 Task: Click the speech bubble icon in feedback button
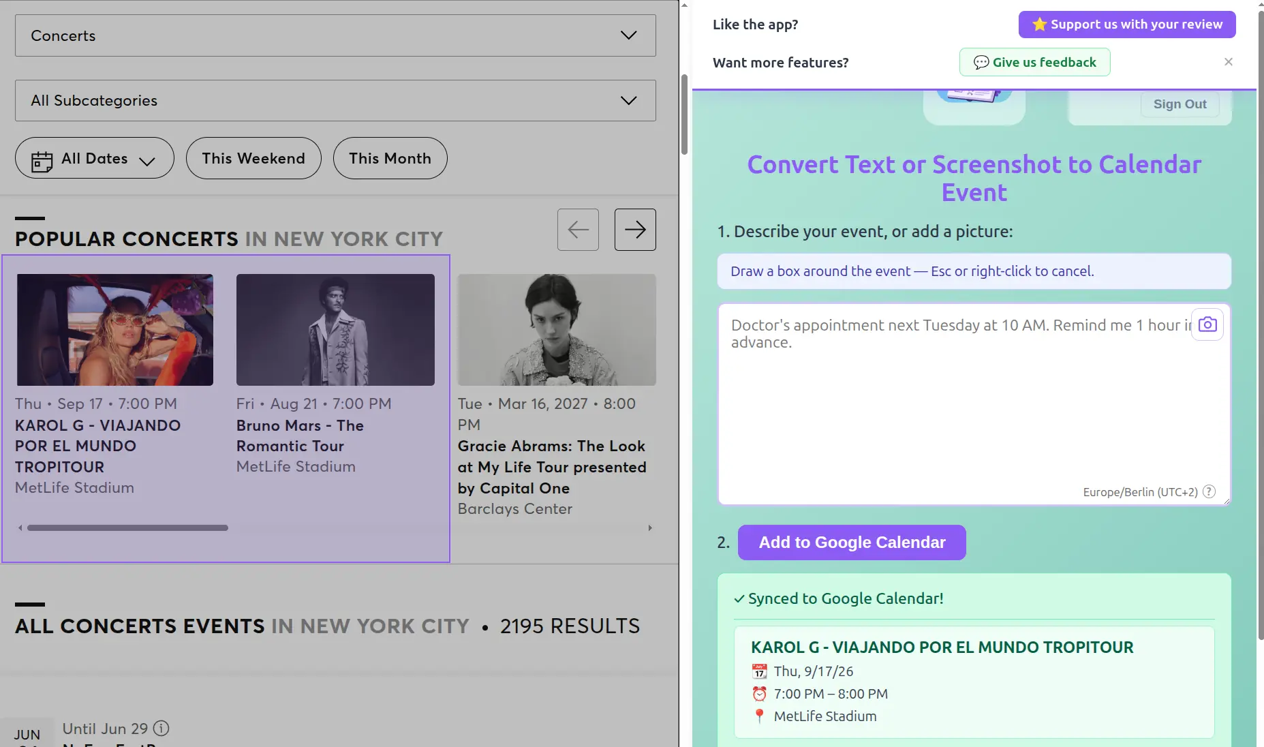click(x=981, y=63)
